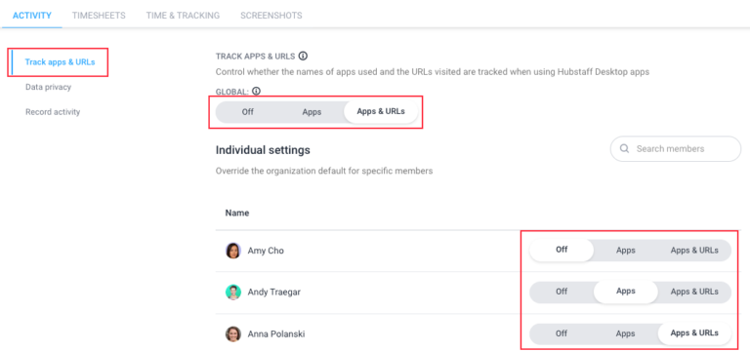Open the Time & Tracking tab
This screenshot has width=750, height=352.
click(x=183, y=16)
